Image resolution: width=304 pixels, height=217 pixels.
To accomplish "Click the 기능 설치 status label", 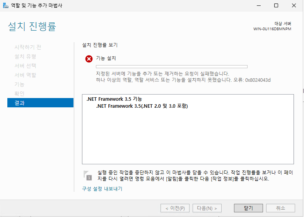I will (106, 58).
